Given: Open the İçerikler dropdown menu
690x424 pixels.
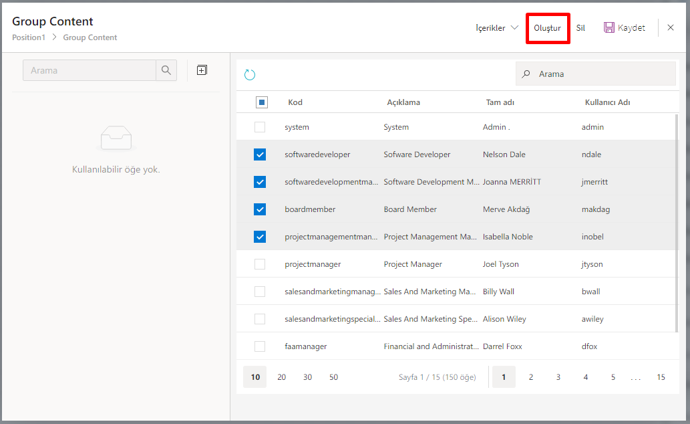Looking at the screenshot, I should click(x=496, y=28).
